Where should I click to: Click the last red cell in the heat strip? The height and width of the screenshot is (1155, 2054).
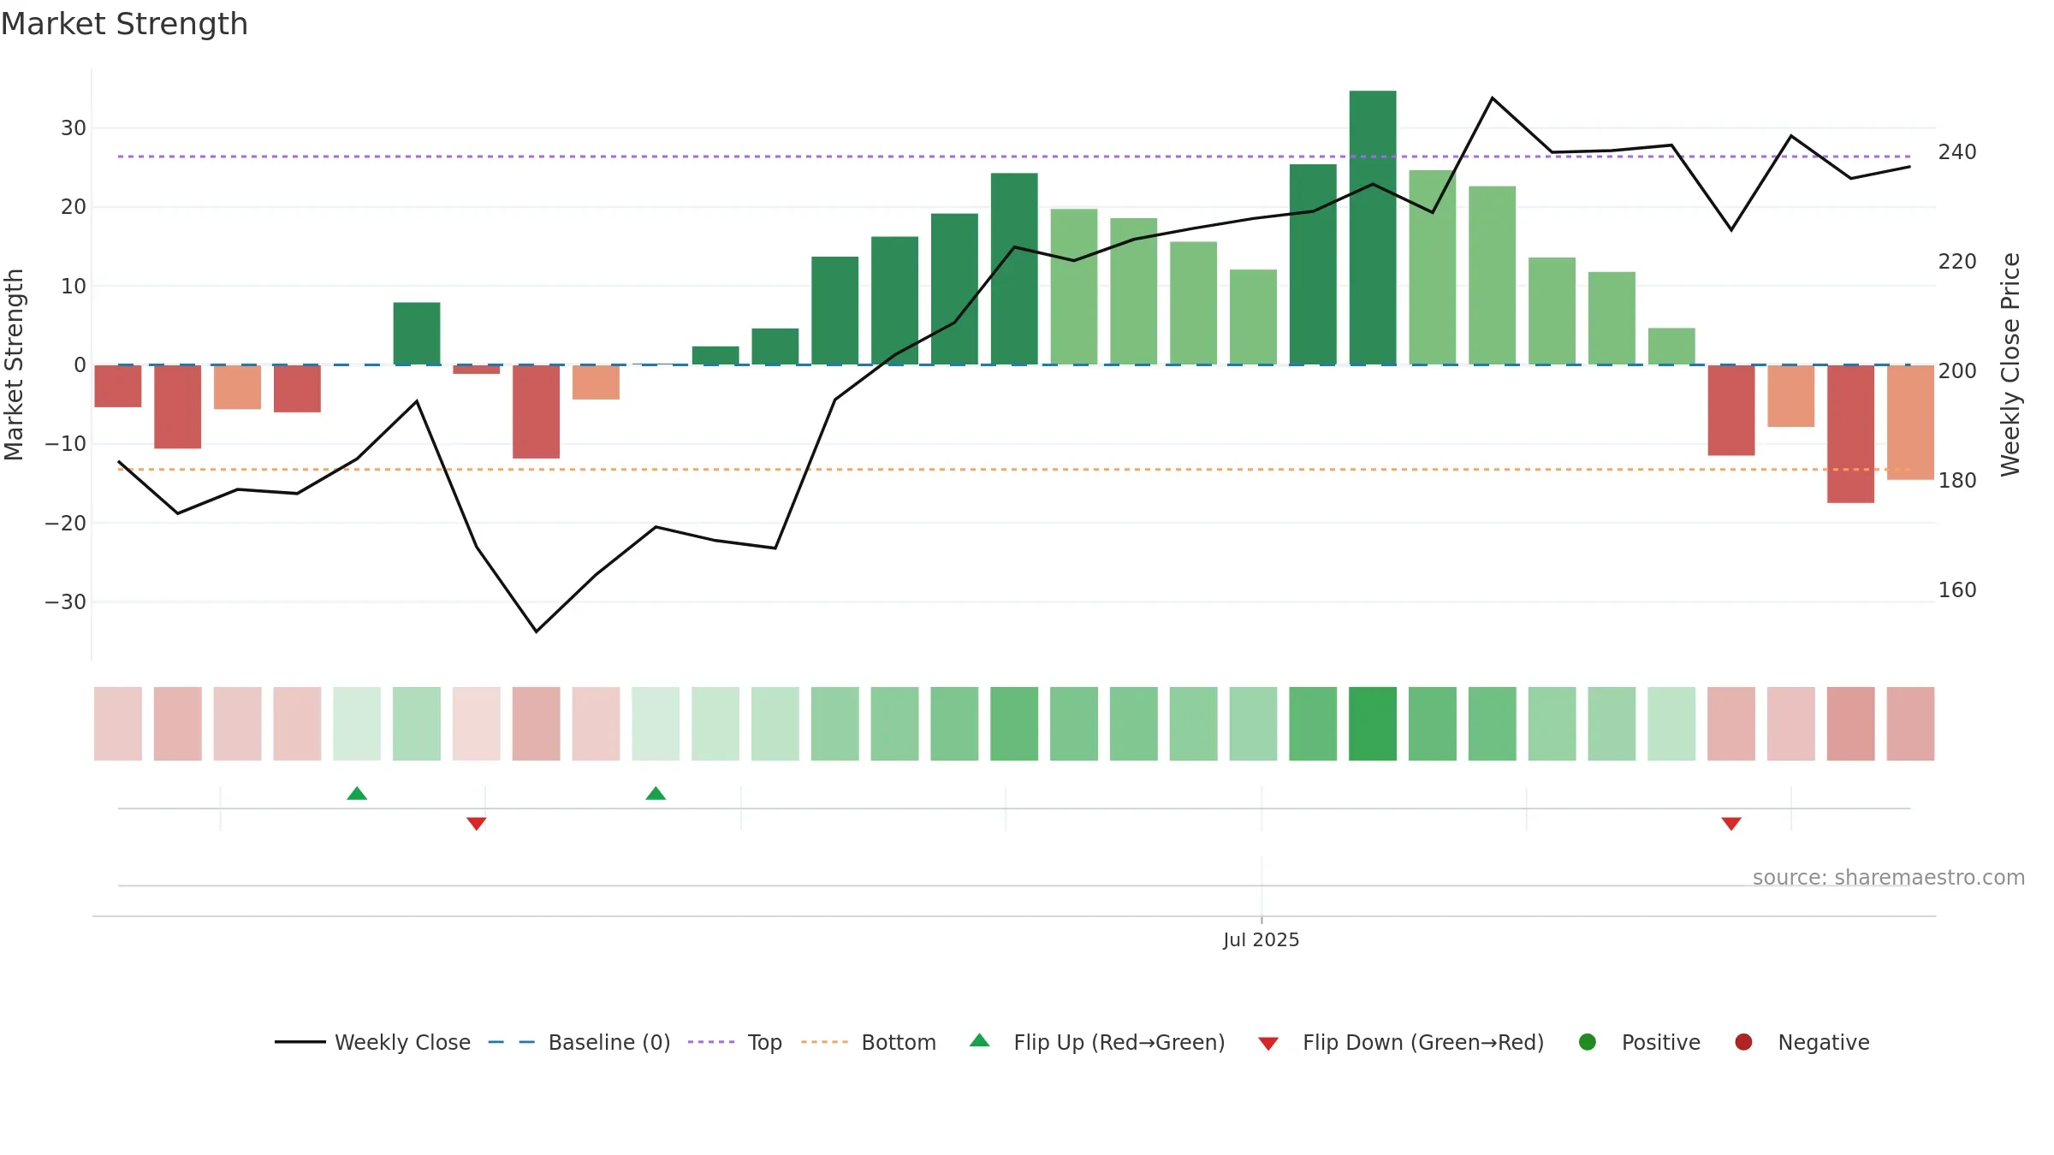click(1910, 724)
